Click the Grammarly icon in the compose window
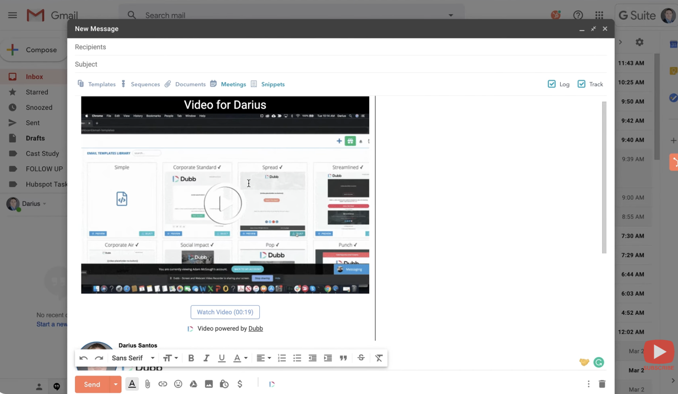The image size is (678, 394). pos(599,362)
